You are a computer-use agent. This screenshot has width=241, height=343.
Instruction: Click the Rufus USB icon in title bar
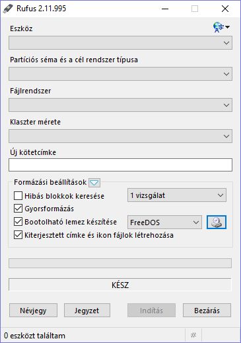(x=8, y=9)
